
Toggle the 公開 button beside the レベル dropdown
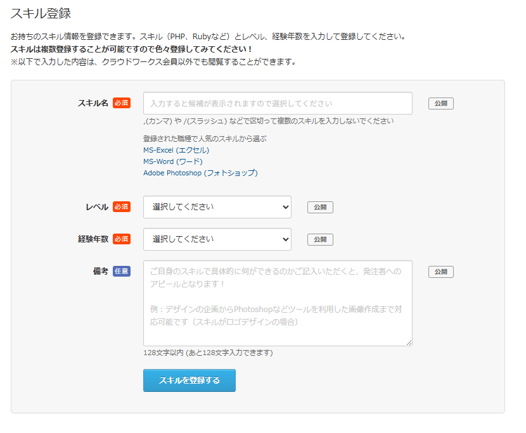click(x=320, y=207)
